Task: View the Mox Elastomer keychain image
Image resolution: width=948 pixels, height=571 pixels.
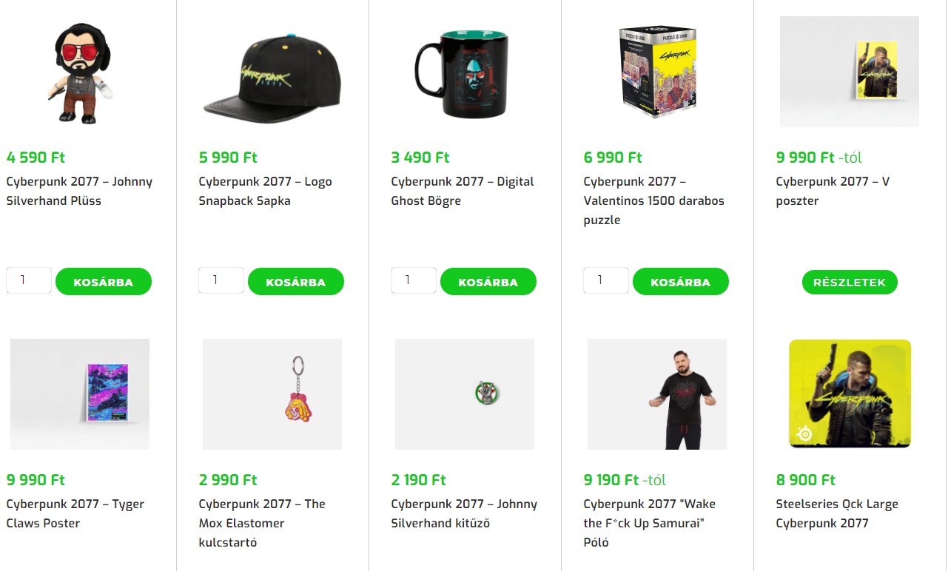Action: (272, 394)
